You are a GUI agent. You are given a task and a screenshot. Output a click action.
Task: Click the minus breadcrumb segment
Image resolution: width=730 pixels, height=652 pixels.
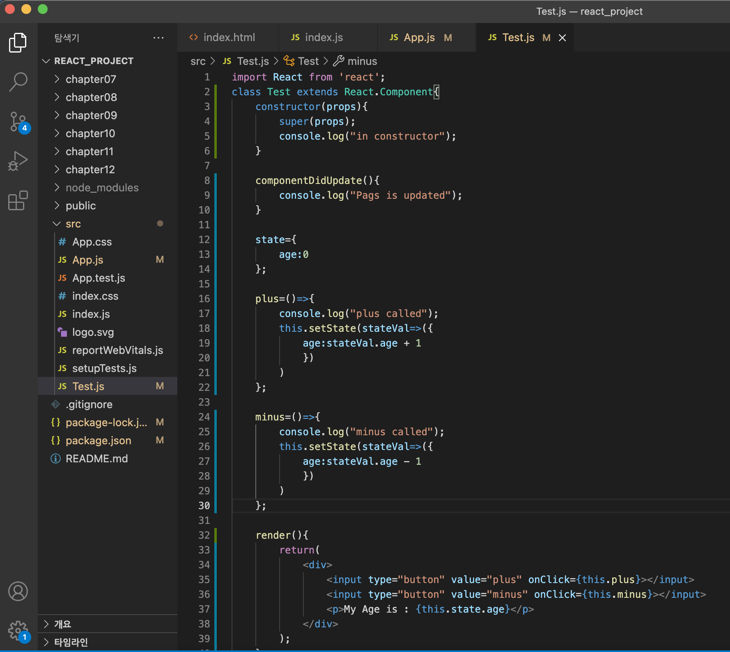click(362, 61)
